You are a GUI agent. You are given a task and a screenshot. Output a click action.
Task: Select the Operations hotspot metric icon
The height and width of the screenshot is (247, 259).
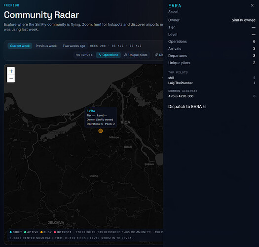pyautogui.click(x=100, y=55)
